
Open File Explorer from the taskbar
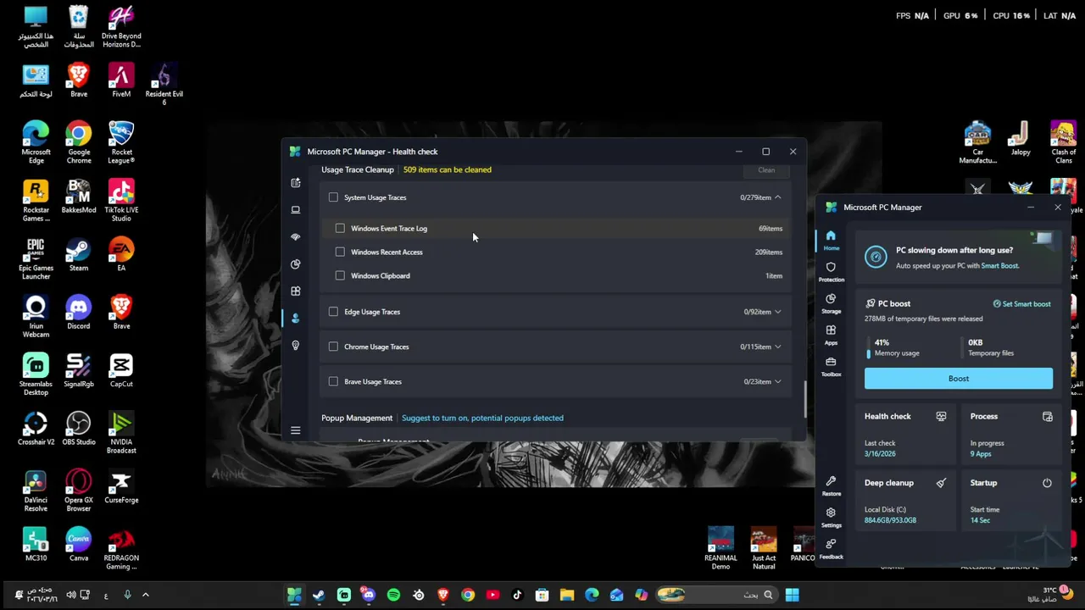(x=566, y=595)
